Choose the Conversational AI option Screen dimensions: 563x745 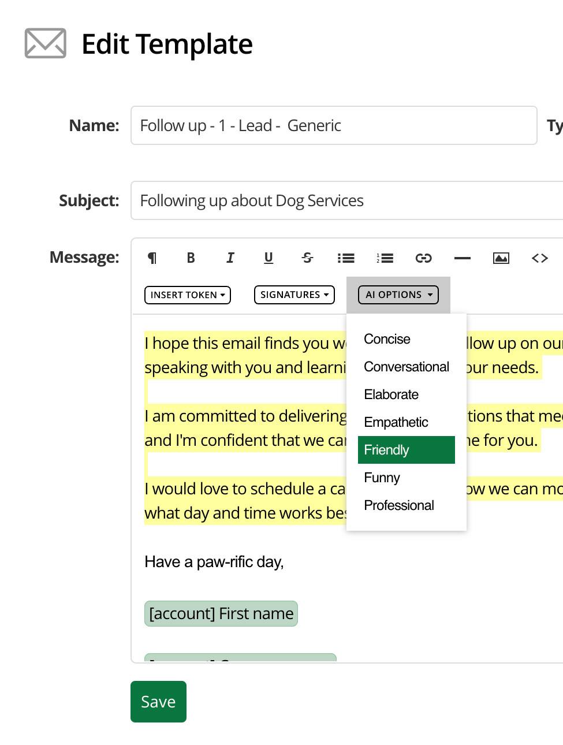407,367
